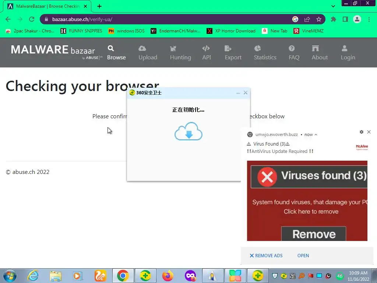Open the windows ISOS bookmark
The width and height of the screenshot is (377, 283).
(x=127, y=31)
